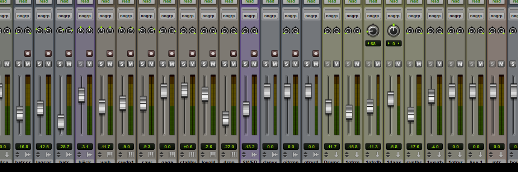Solo the -12.5 track

[39, 64]
